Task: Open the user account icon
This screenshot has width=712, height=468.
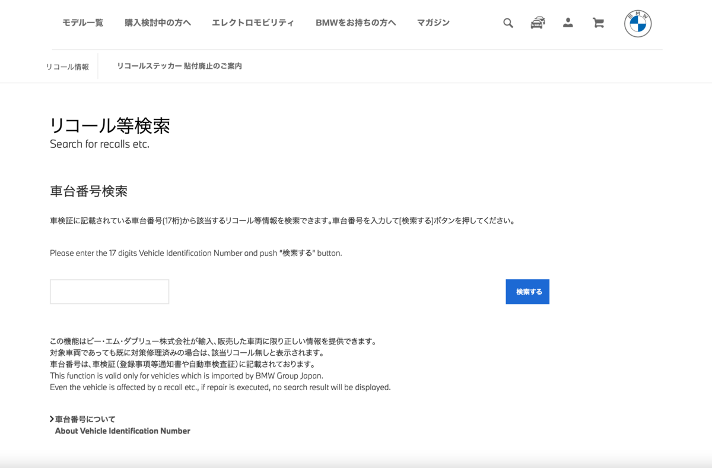Action: coord(568,23)
